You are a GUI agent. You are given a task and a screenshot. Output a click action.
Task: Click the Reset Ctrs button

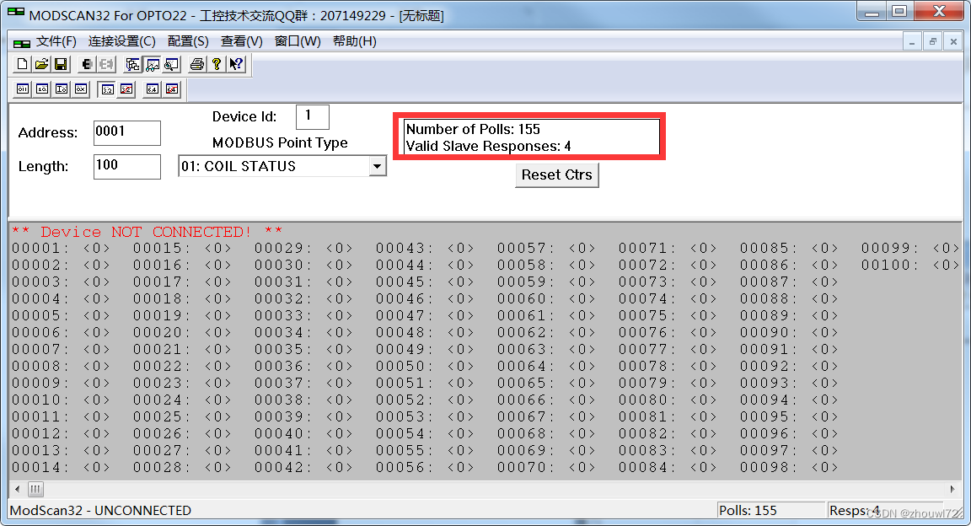(x=556, y=174)
